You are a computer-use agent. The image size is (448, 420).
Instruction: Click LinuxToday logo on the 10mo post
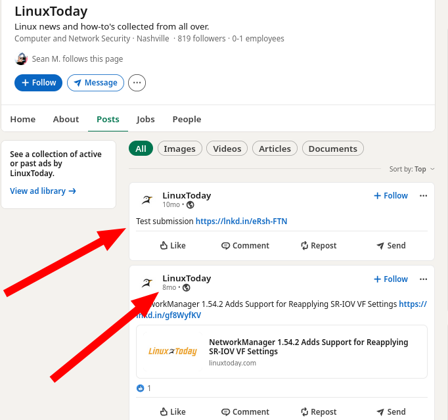(147, 200)
